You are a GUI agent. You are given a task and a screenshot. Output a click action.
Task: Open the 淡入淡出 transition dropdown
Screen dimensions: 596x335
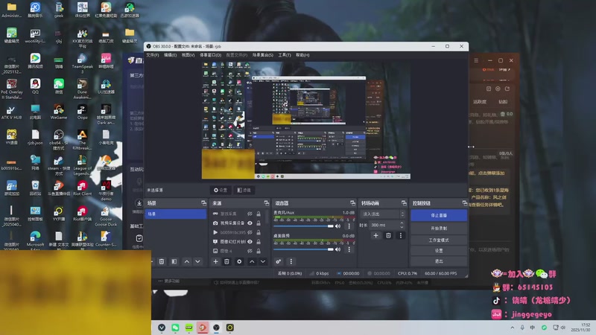click(x=382, y=214)
